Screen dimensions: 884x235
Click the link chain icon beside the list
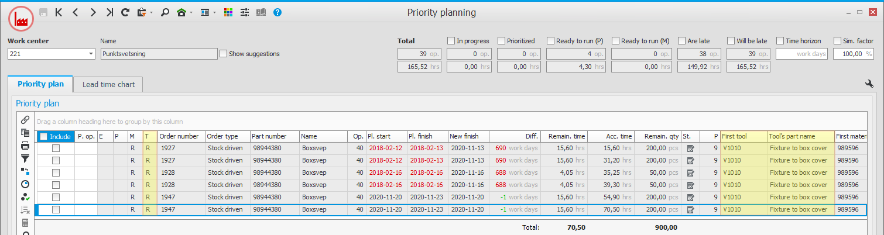coord(25,120)
